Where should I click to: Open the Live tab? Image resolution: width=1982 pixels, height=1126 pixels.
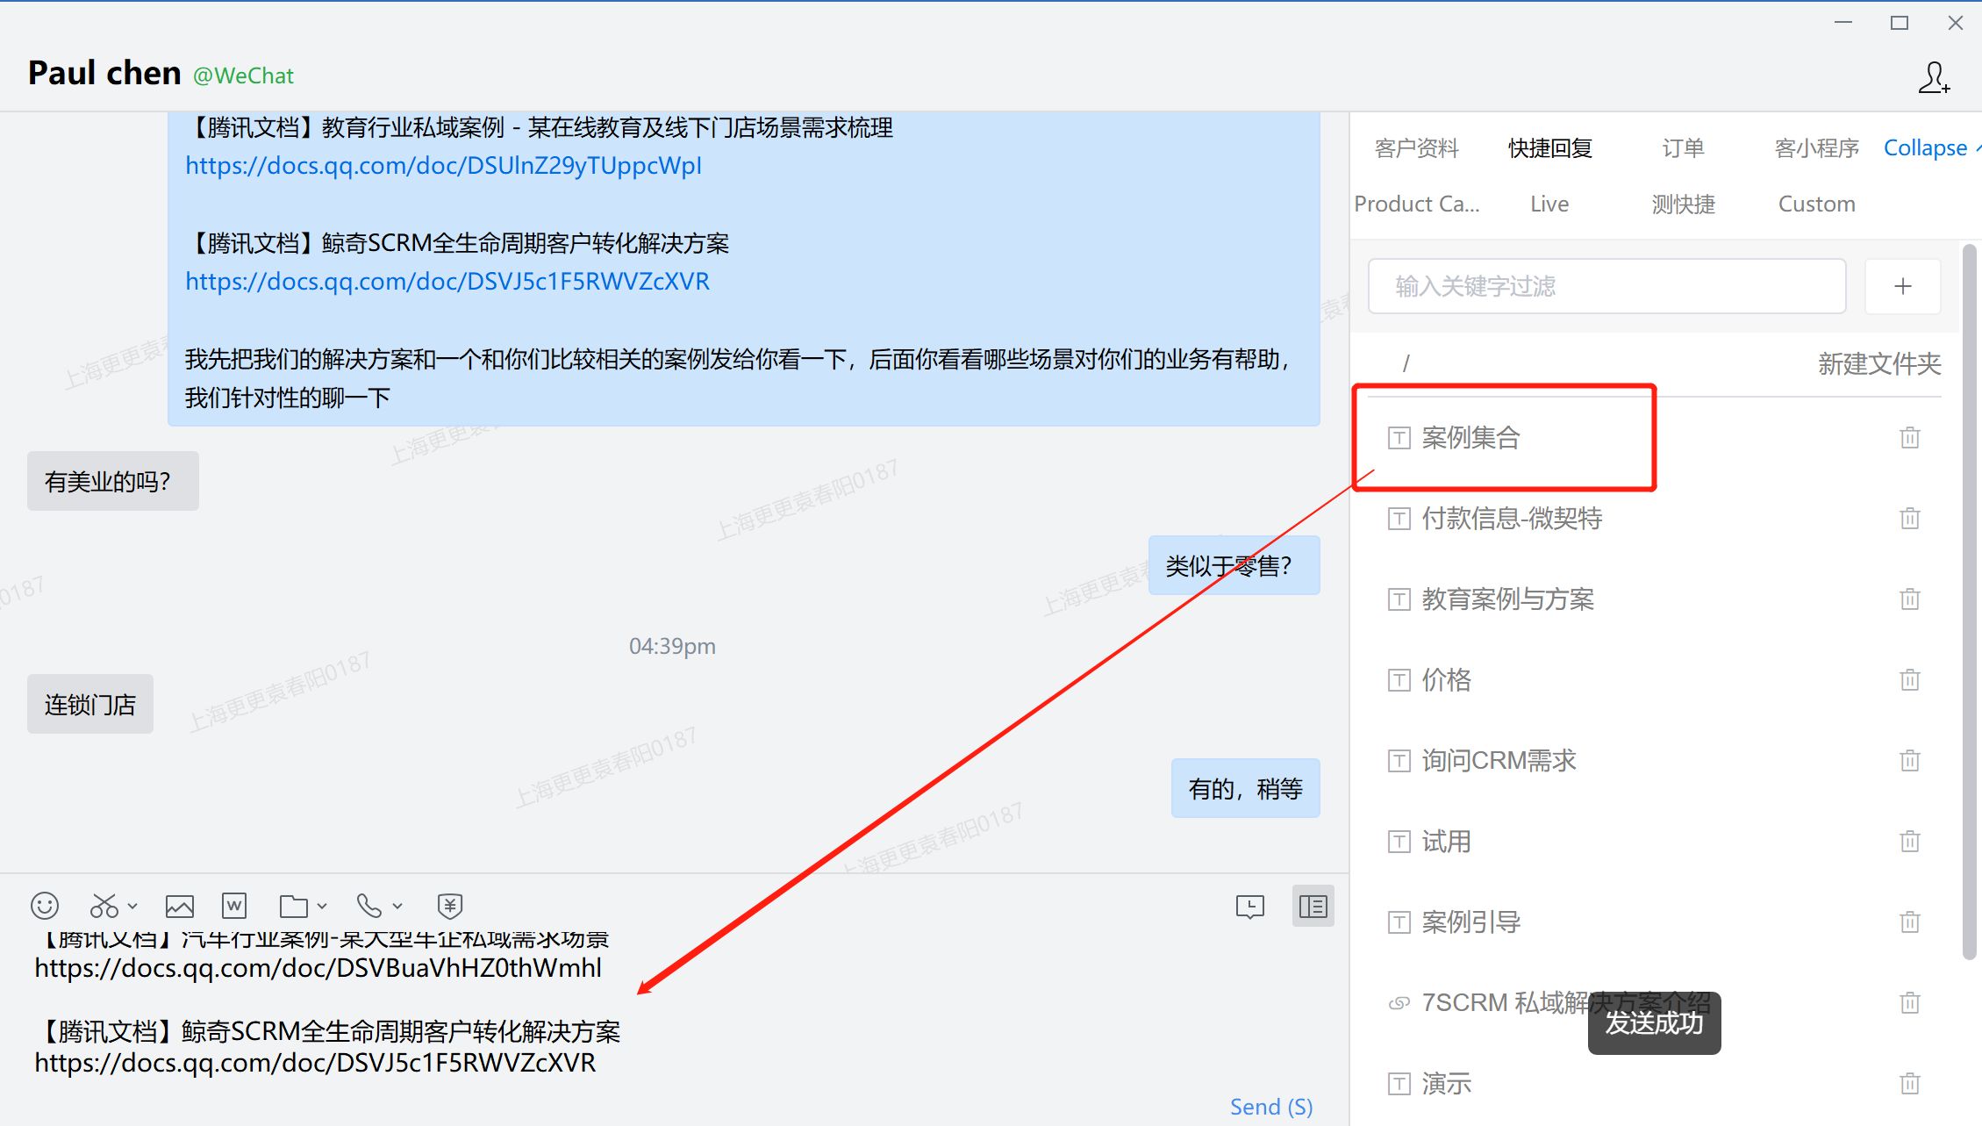1549,204
